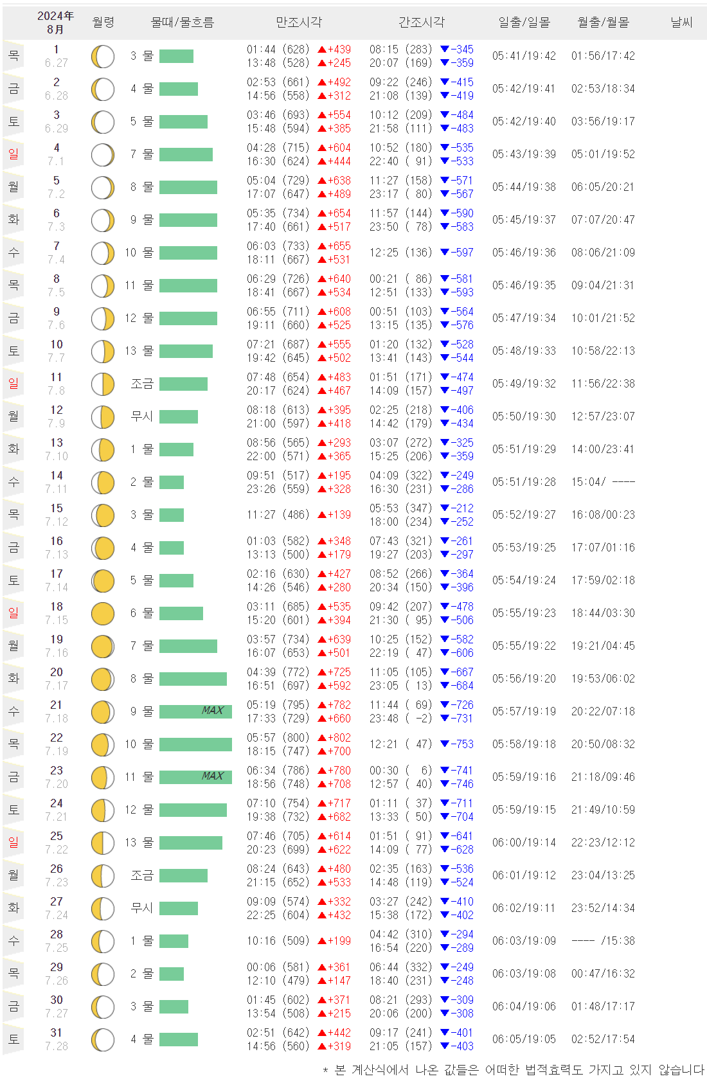This screenshot has width=707, height=1081.
Task: Click the red up arrow beside +139
Action: click(322, 515)
